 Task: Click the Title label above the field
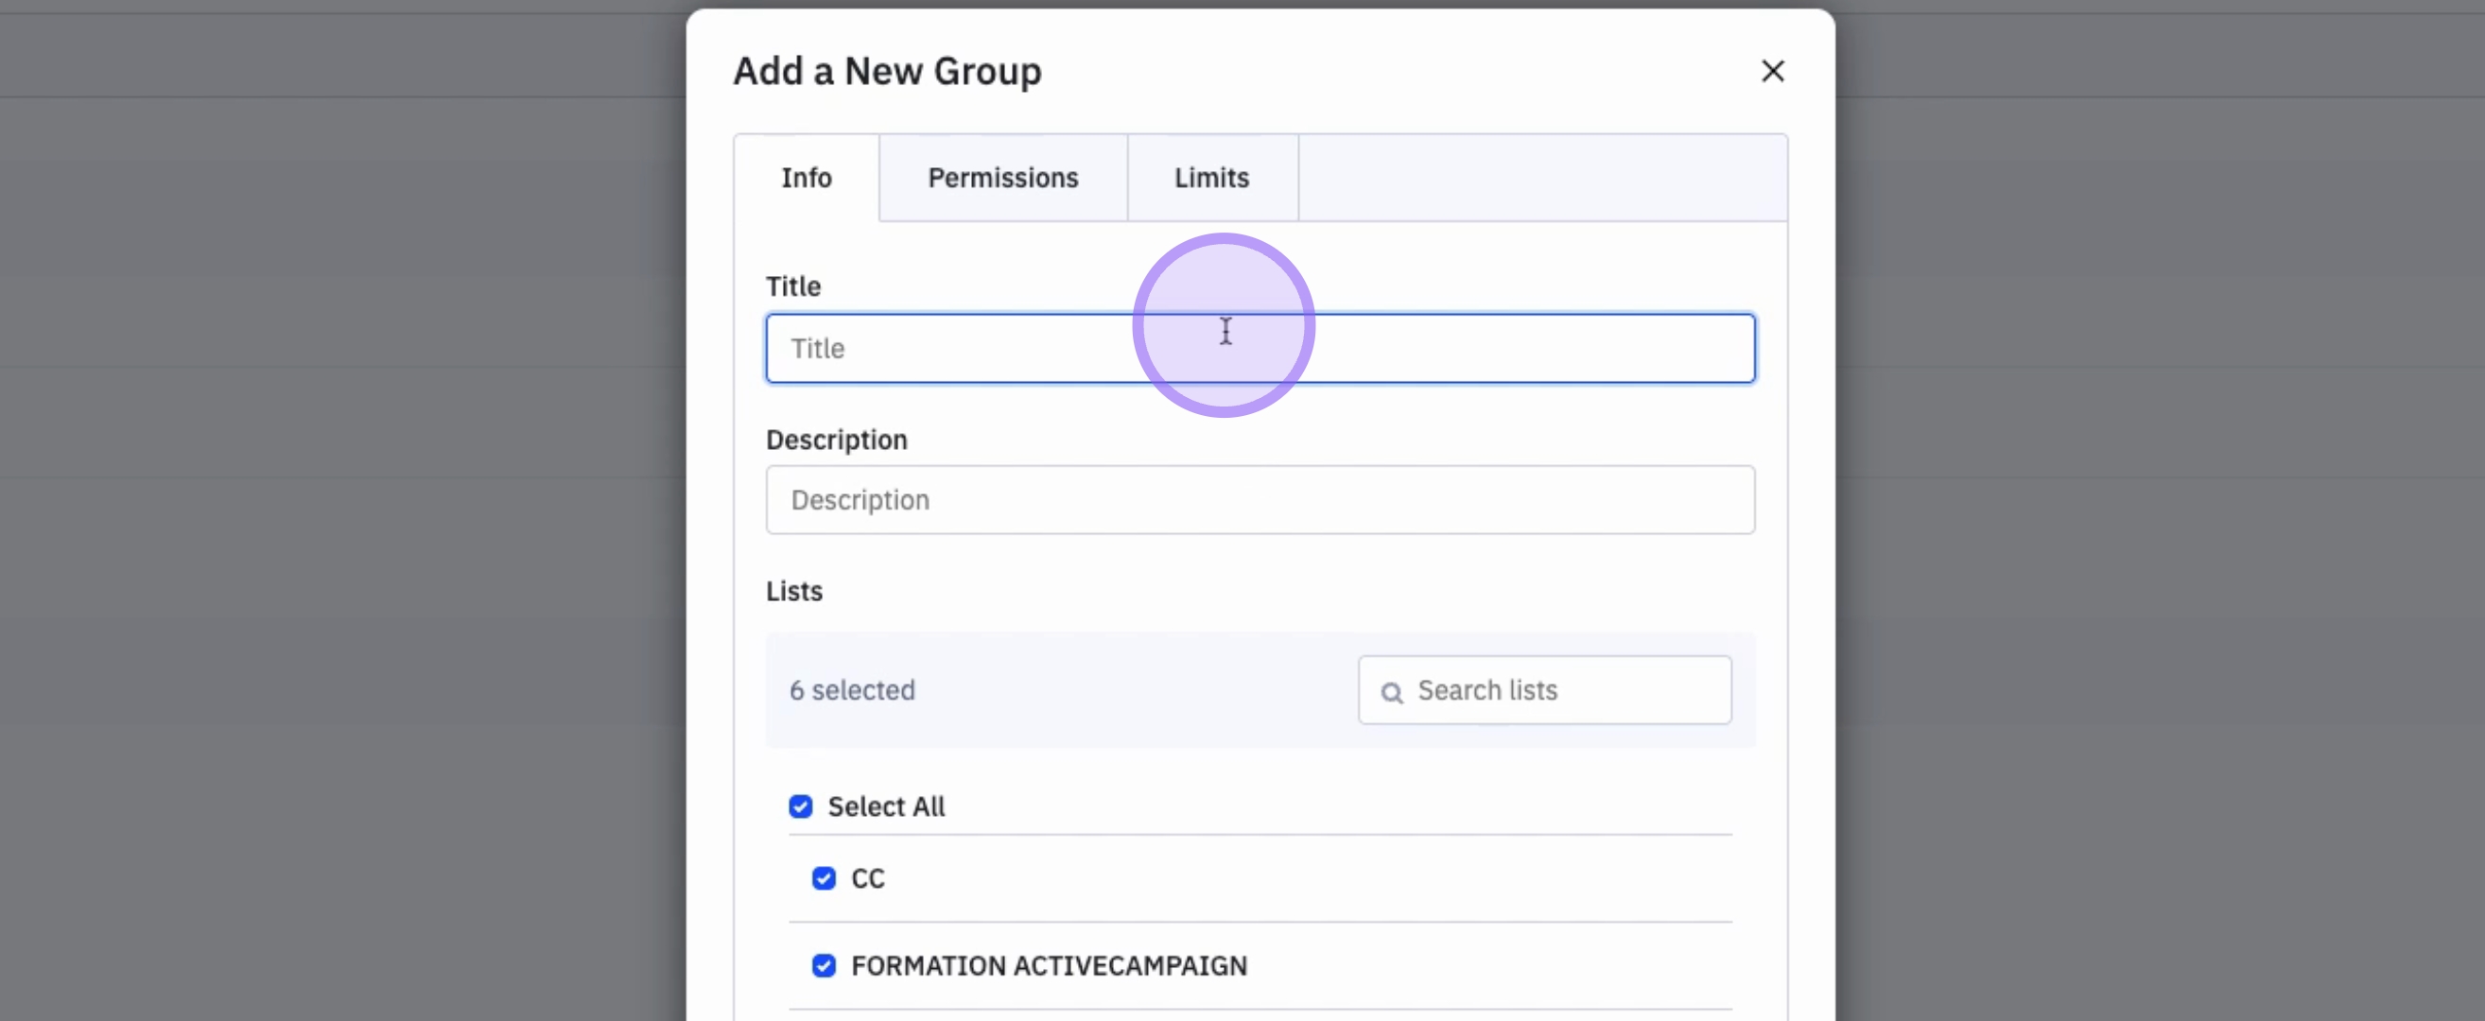coord(792,286)
